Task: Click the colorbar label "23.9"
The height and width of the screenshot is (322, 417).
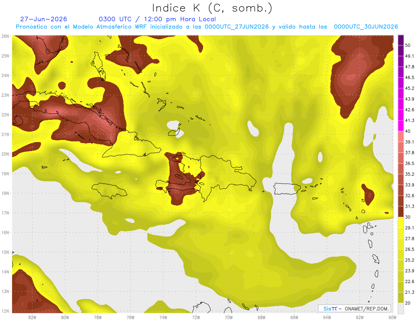Action: click(x=410, y=271)
